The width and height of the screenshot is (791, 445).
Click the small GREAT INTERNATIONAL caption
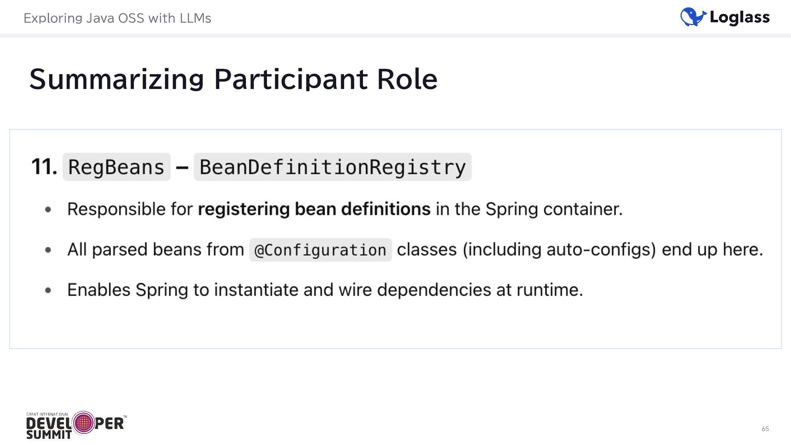[x=47, y=414]
